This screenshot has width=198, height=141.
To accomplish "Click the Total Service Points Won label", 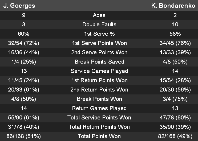I will click(99, 118).
